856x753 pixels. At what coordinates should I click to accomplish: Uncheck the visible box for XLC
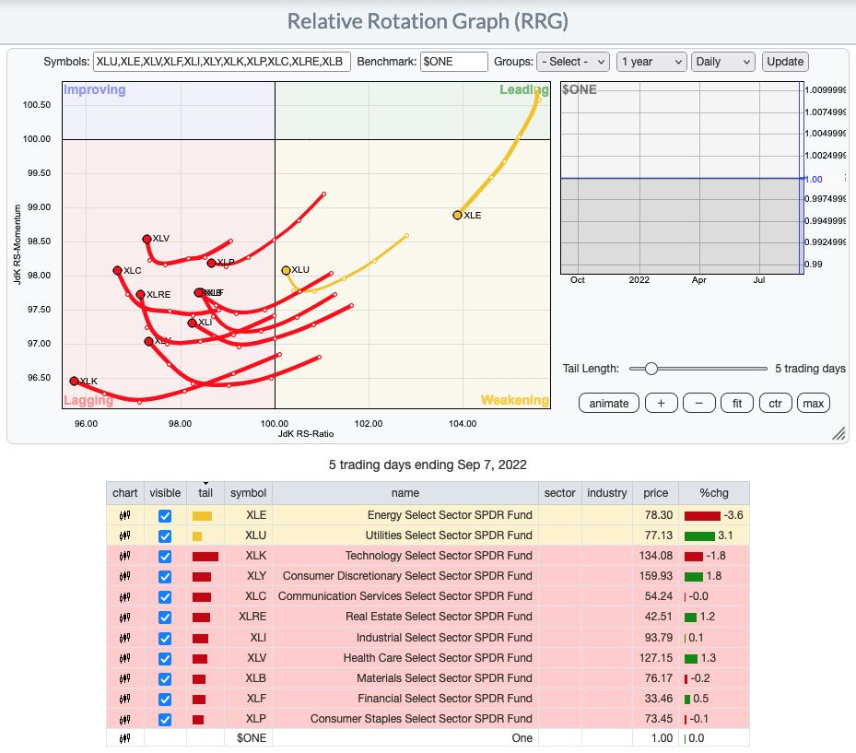[165, 597]
